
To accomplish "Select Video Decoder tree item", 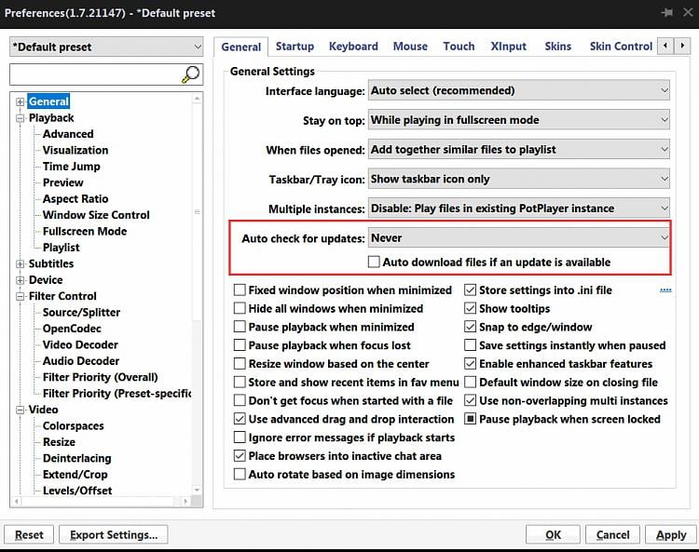I will (x=80, y=345).
